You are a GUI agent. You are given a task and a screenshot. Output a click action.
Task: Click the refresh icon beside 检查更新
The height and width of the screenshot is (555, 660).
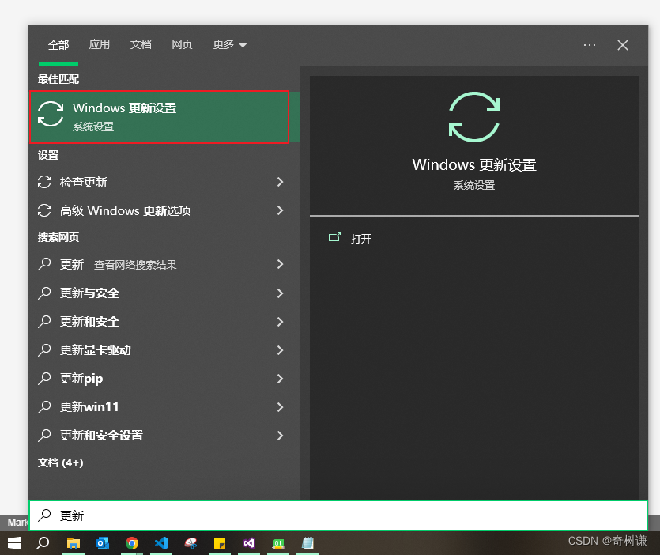coord(44,182)
